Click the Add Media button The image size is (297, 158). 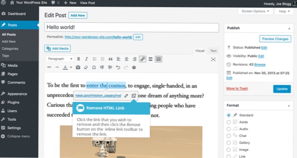57,48
